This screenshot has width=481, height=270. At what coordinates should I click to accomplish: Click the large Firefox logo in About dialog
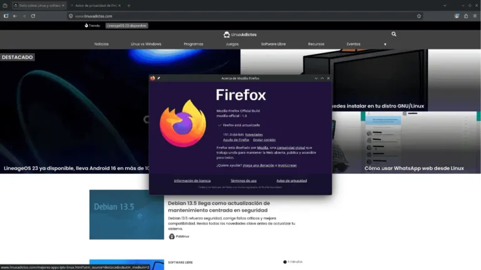tap(183, 123)
